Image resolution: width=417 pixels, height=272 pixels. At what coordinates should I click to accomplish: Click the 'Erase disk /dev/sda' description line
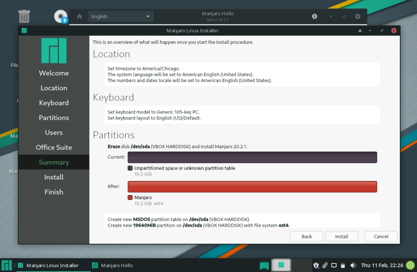click(x=178, y=146)
